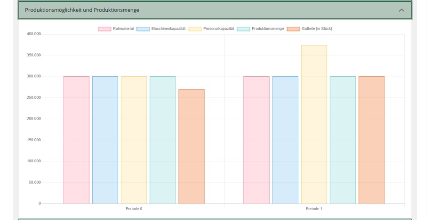Toggle Rohmaterial legend swatch
Screen dimensions: 447x220
[104, 29]
